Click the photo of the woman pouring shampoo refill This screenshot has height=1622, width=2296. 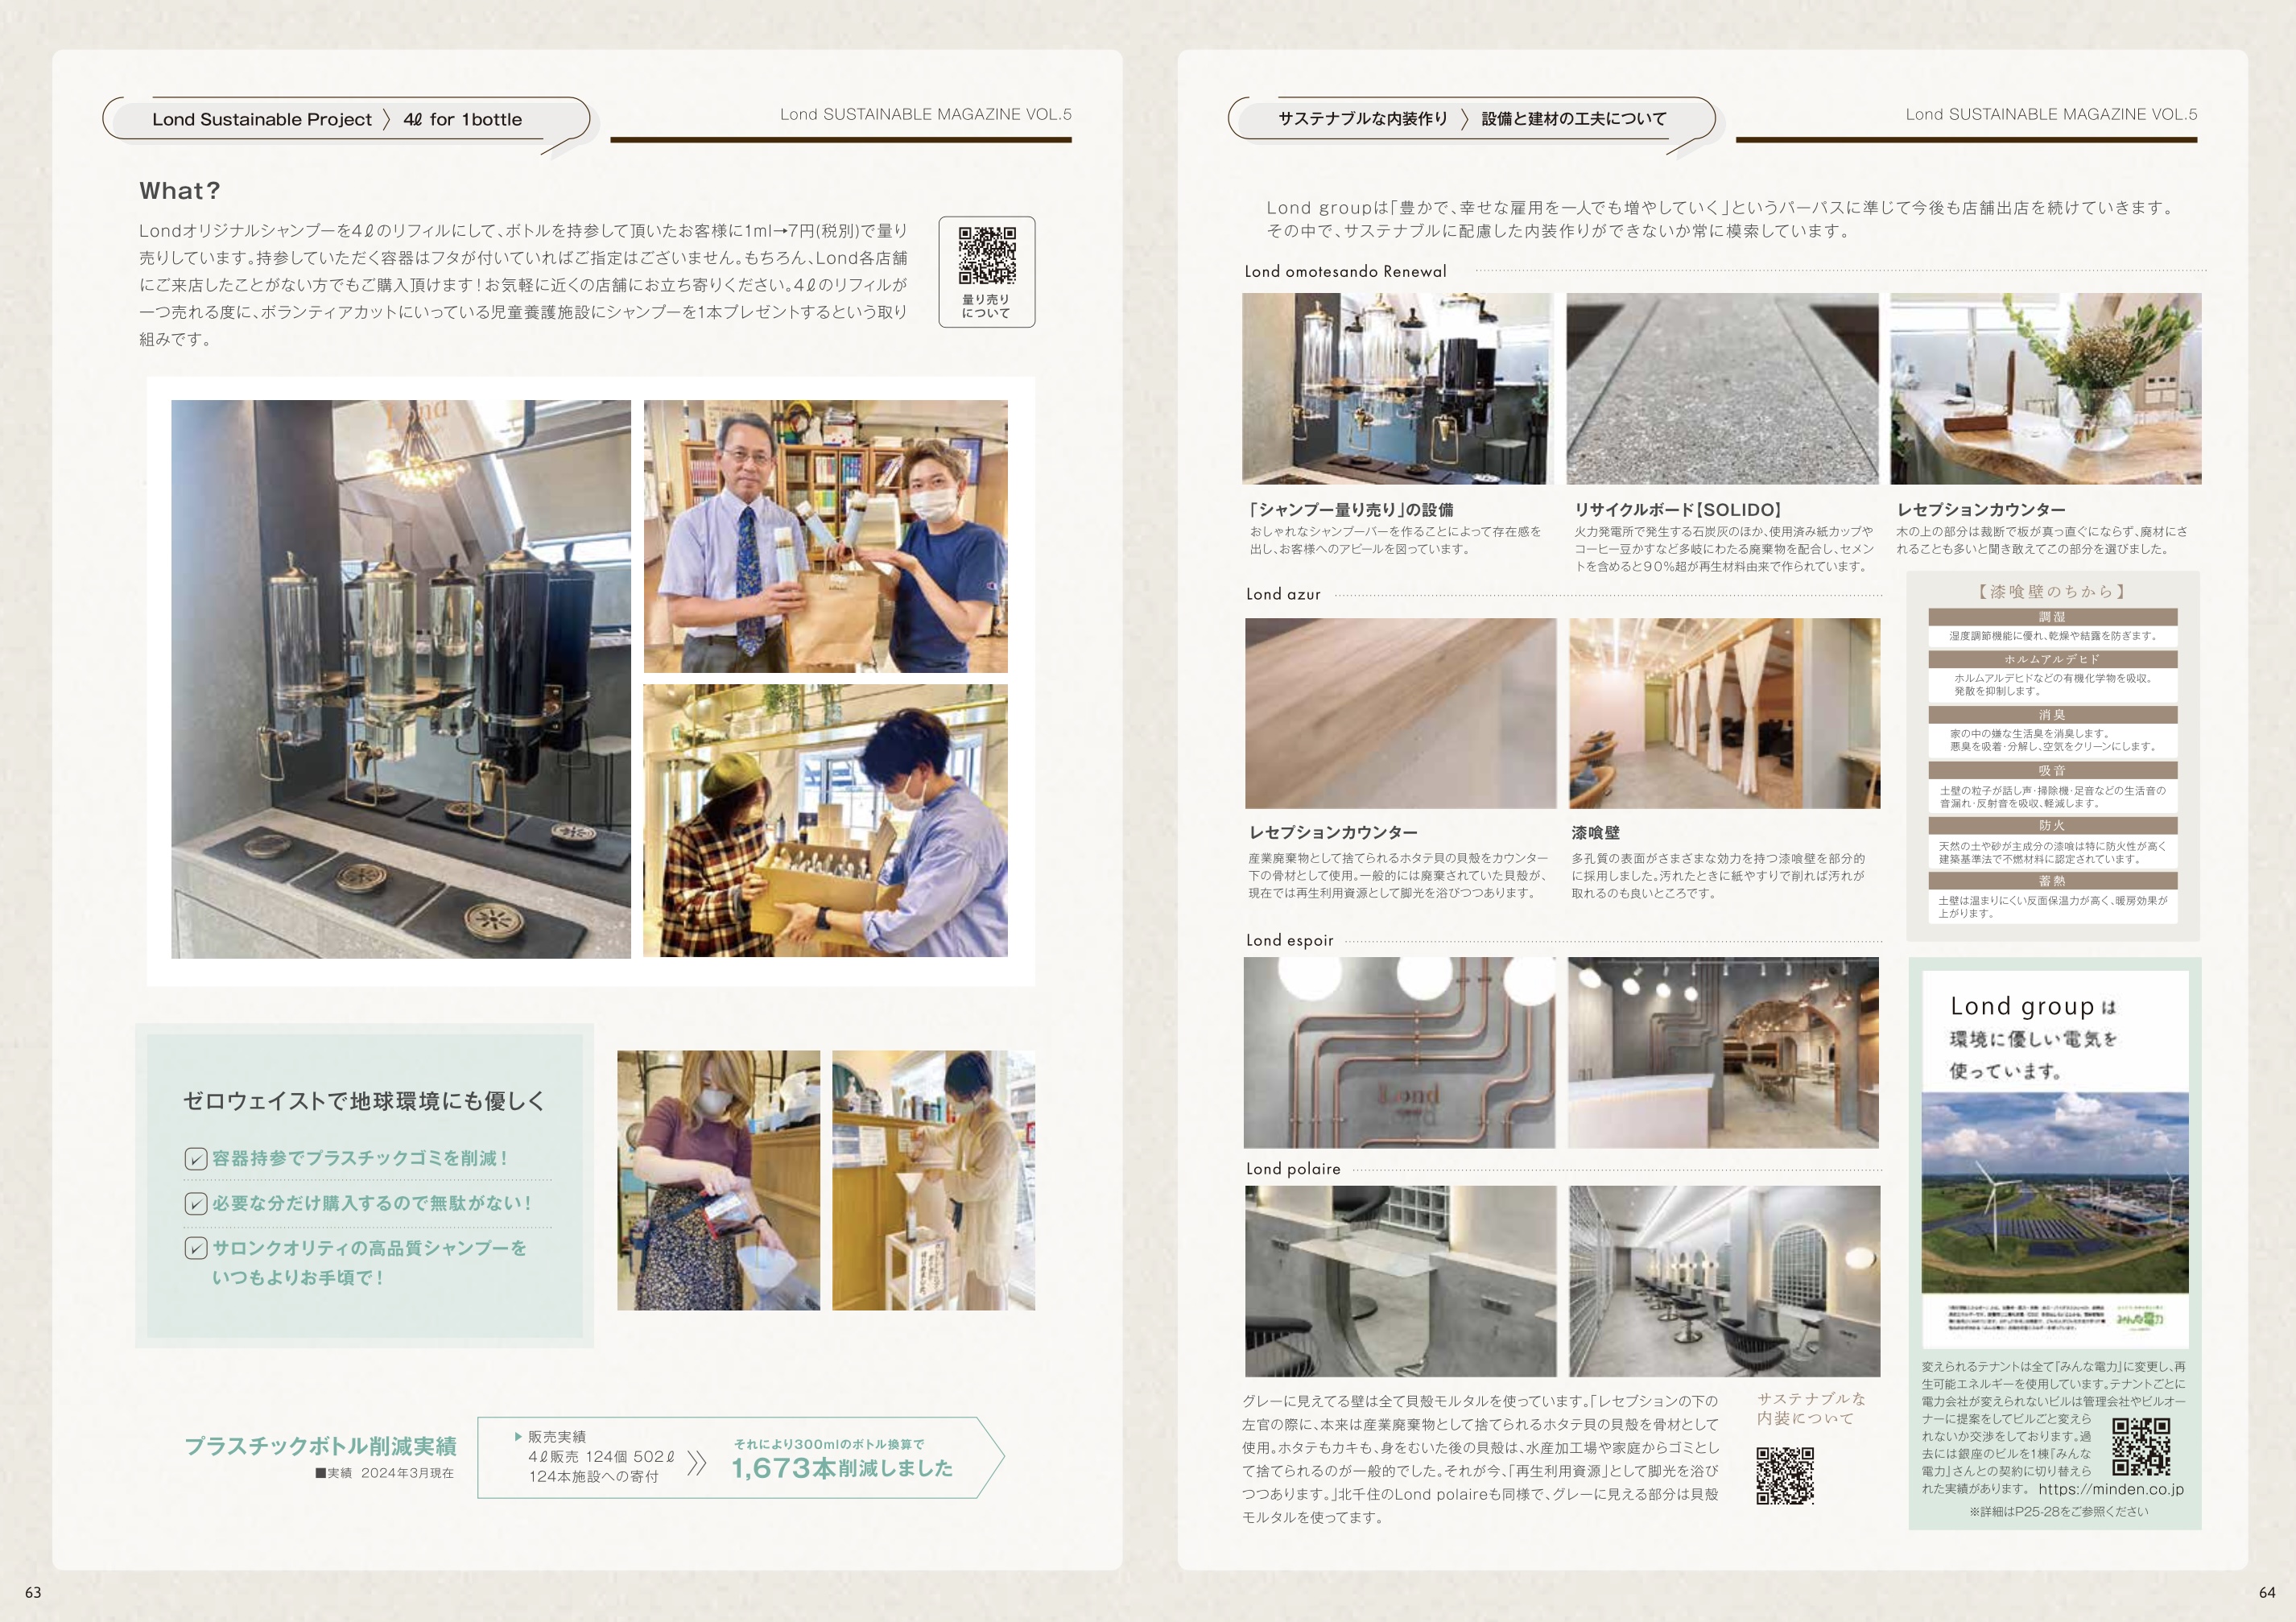[718, 1180]
